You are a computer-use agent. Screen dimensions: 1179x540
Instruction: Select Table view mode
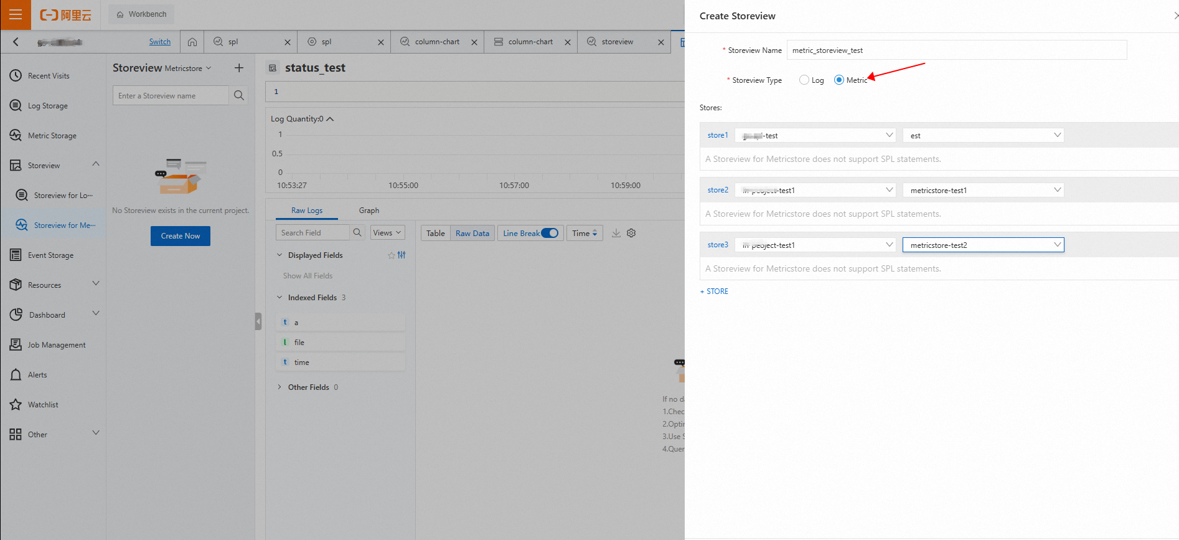[436, 233]
